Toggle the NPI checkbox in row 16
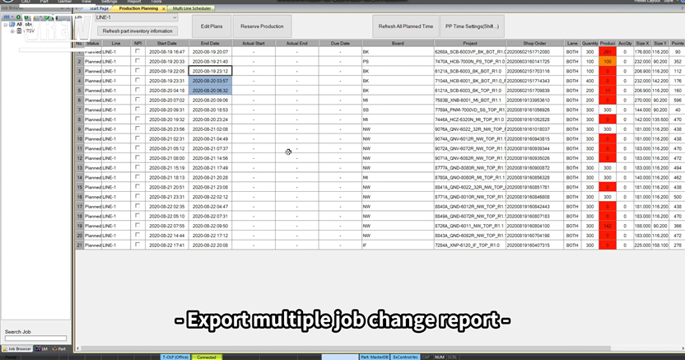The width and height of the screenshot is (685, 360). (137, 196)
